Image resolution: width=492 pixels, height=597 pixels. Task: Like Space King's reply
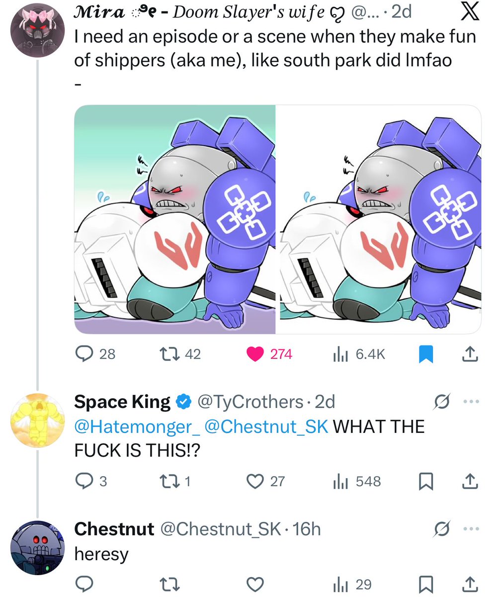266,481
